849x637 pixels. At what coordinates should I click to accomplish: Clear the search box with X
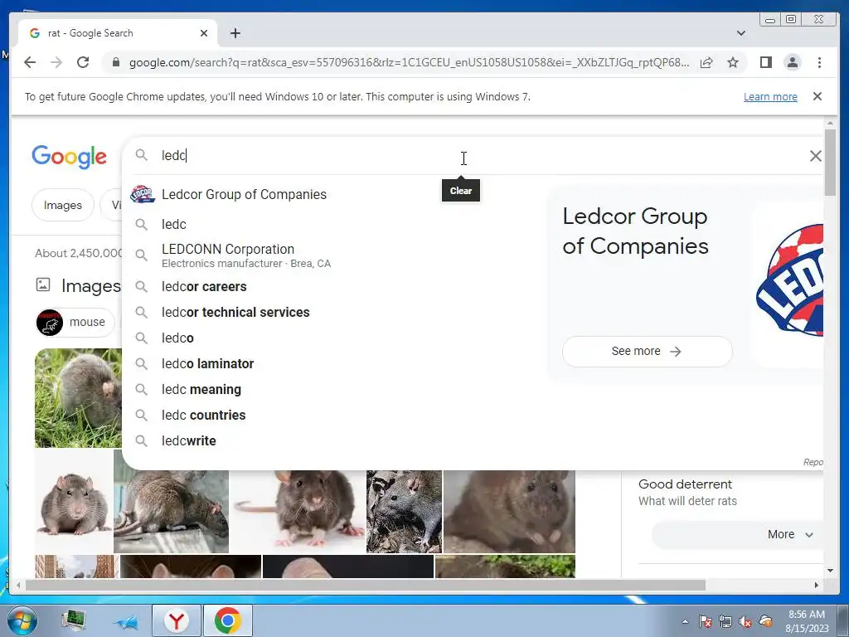[816, 156]
